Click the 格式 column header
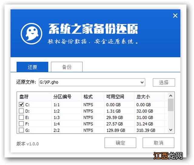 [93, 97]
